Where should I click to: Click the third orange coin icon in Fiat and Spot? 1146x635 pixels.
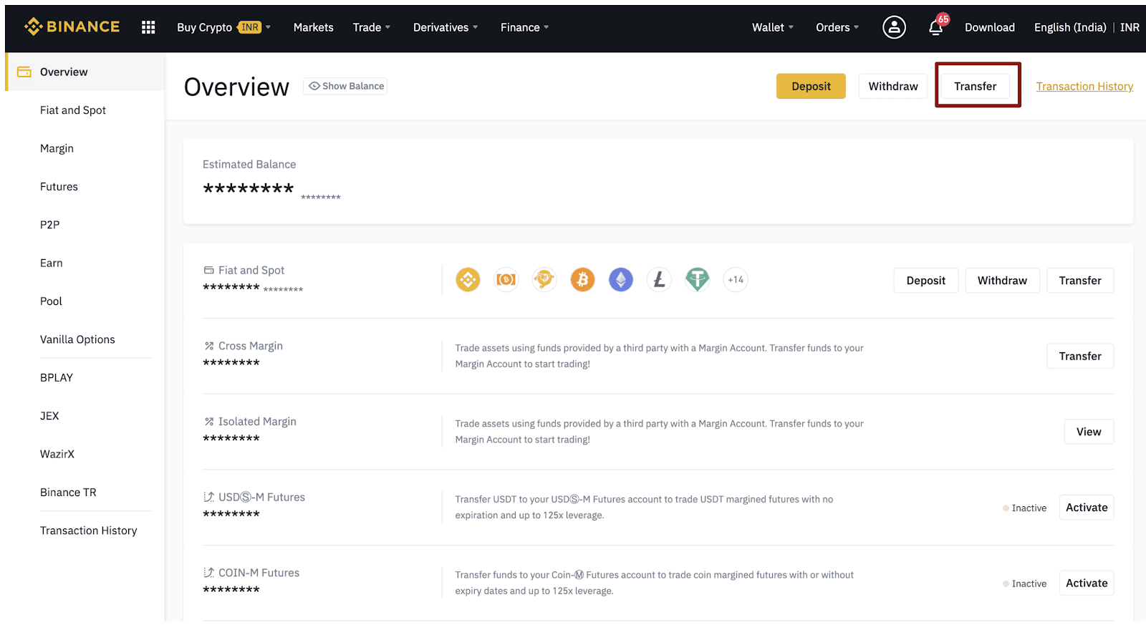point(544,280)
